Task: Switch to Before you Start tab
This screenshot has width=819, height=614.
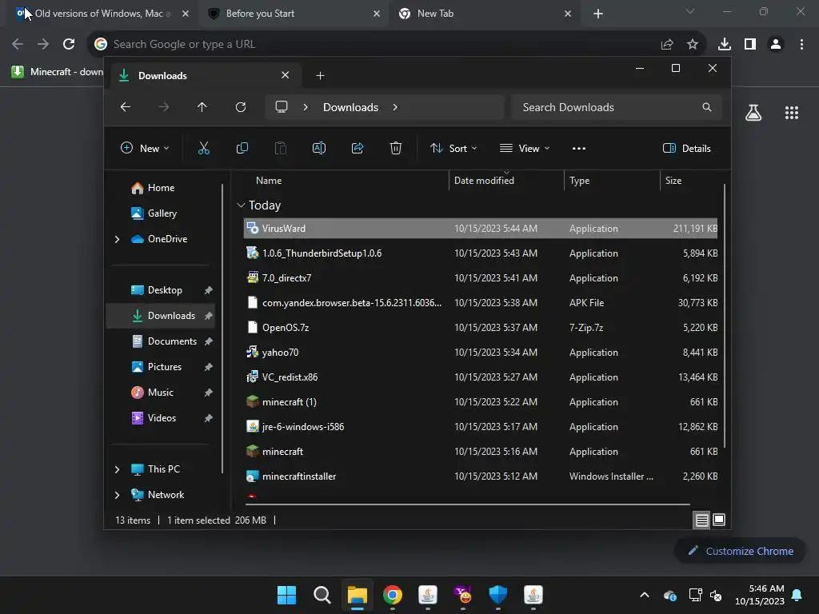Action: coord(293,14)
